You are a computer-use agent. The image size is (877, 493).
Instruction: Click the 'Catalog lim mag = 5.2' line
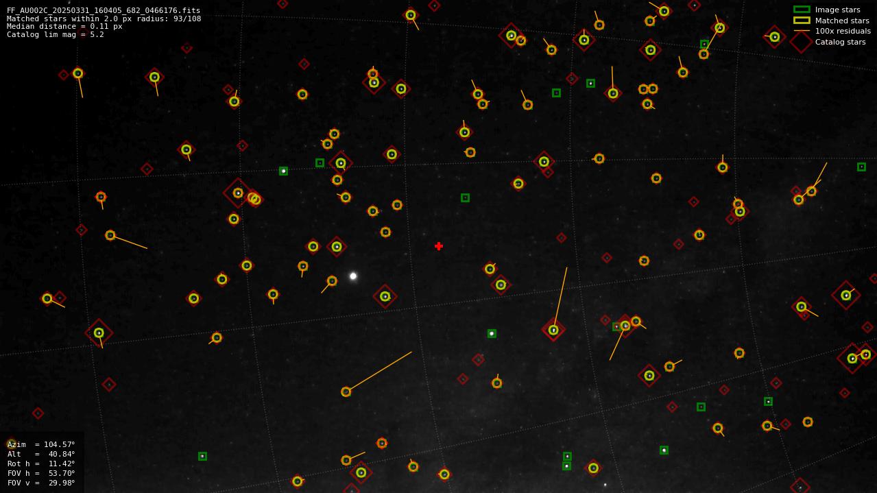pos(56,34)
